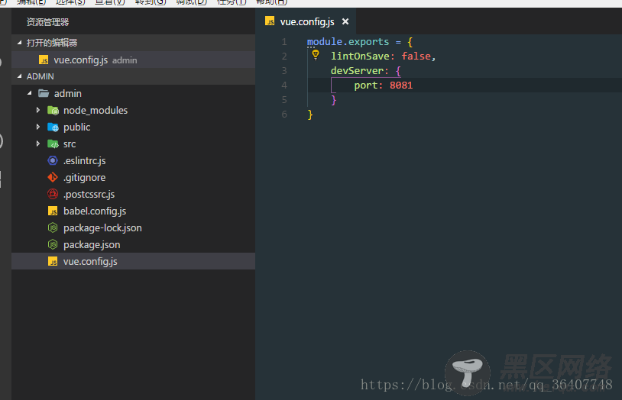Expand the src folder arrow
Image resolution: width=622 pixels, height=400 pixels.
pyautogui.click(x=38, y=144)
